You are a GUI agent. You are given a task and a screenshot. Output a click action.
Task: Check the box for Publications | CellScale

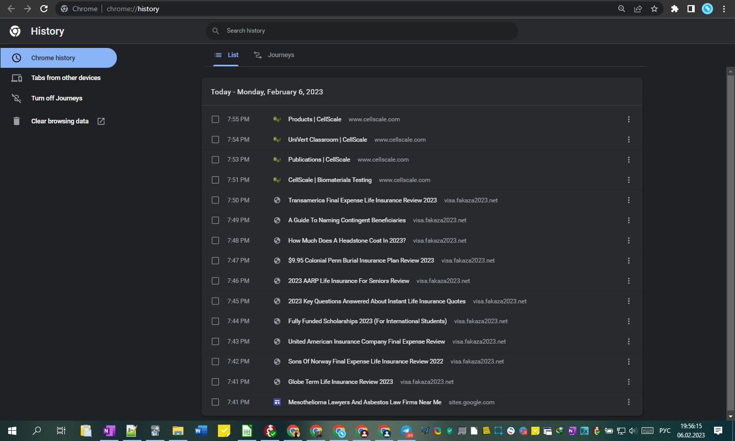(215, 160)
